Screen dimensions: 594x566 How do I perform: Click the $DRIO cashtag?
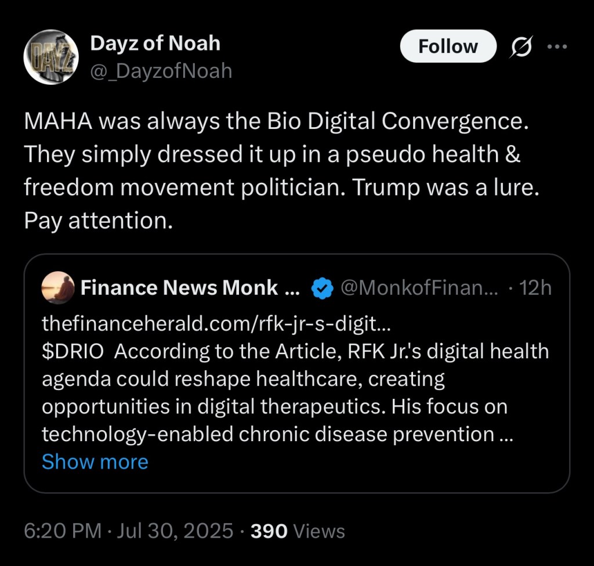pyautogui.click(x=72, y=352)
